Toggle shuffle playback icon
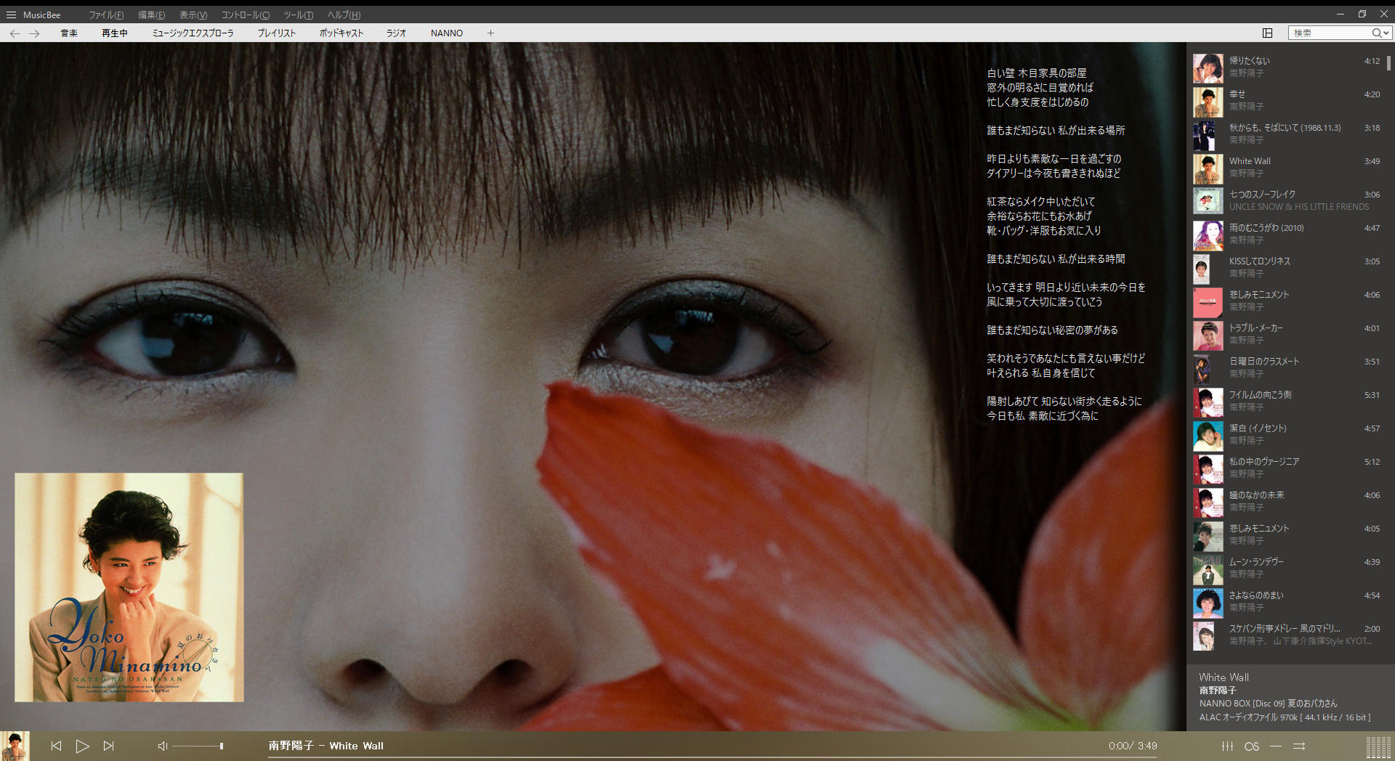Screen dimensions: 1395x761 click(1300, 746)
